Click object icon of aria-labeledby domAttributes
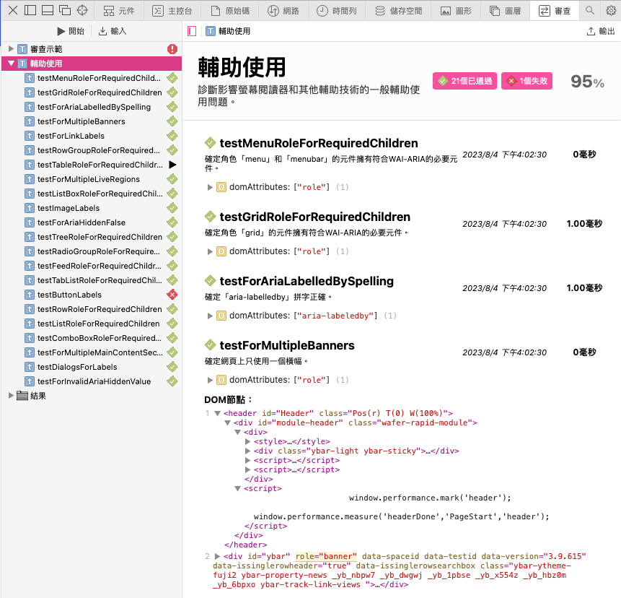This screenshot has width=621, height=598. pyautogui.click(x=221, y=316)
